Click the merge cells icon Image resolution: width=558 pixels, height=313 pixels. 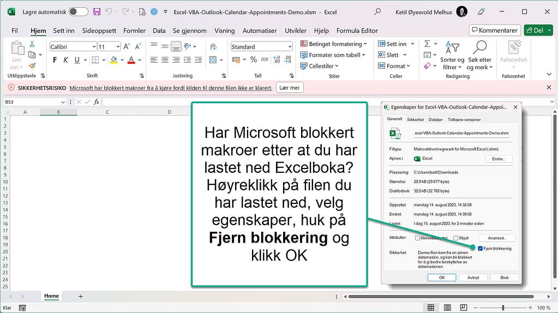(213, 60)
